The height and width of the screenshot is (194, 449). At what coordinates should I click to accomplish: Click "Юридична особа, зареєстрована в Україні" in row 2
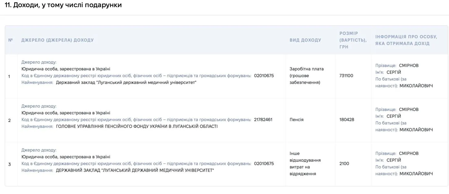[66, 113]
